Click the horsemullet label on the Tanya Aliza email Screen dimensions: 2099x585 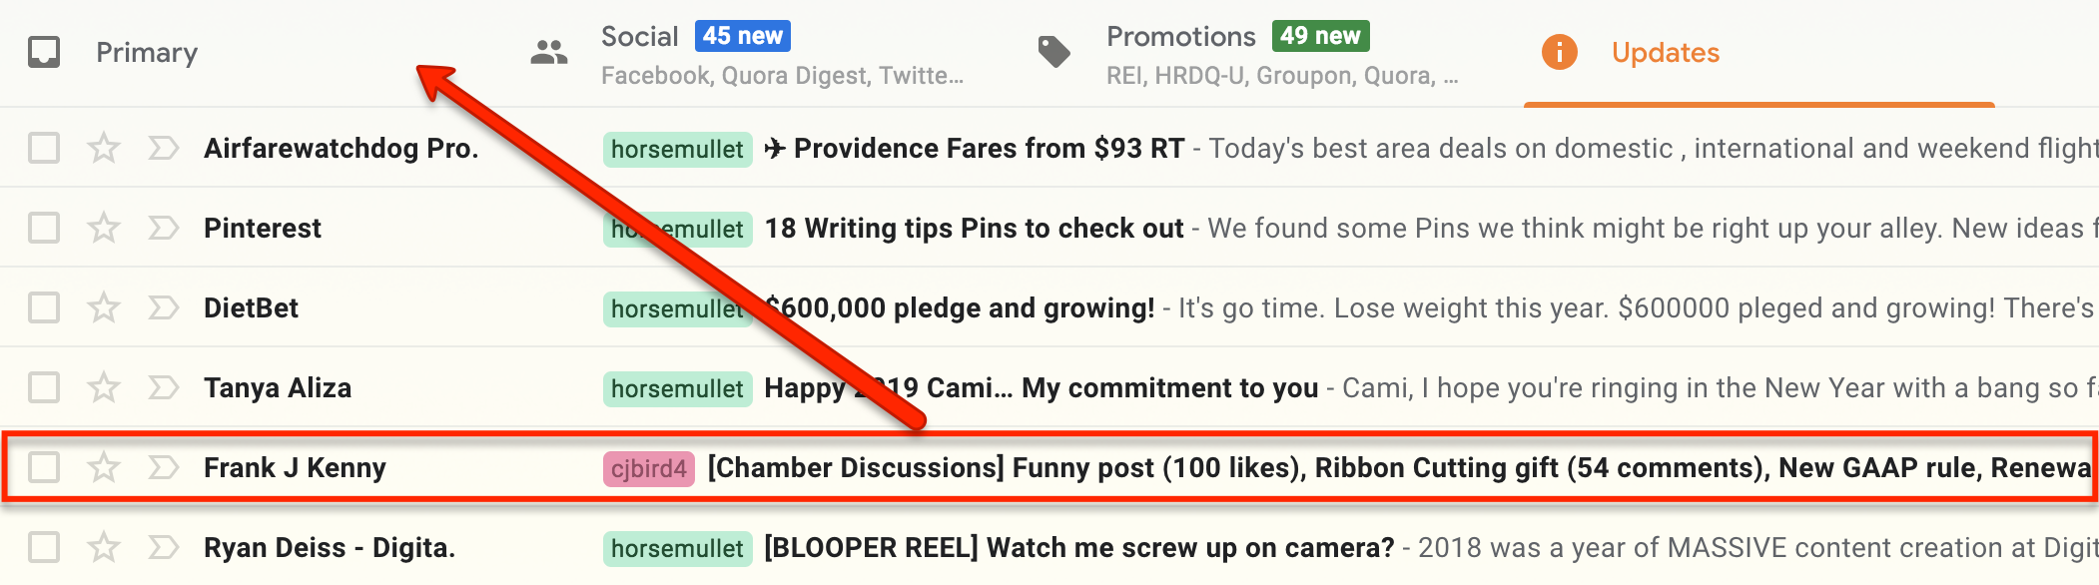[x=677, y=388]
